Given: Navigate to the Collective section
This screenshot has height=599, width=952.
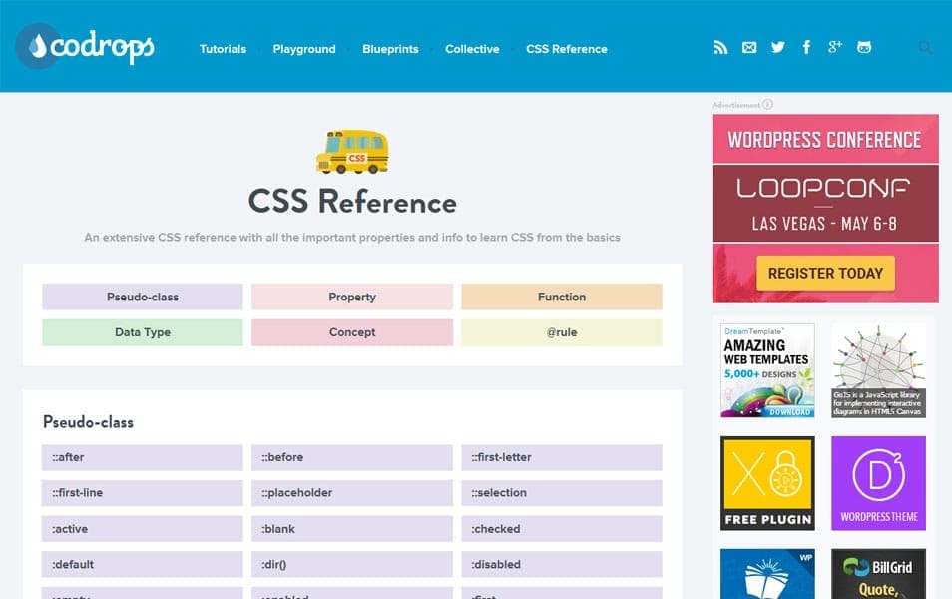Looking at the screenshot, I should click(471, 48).
